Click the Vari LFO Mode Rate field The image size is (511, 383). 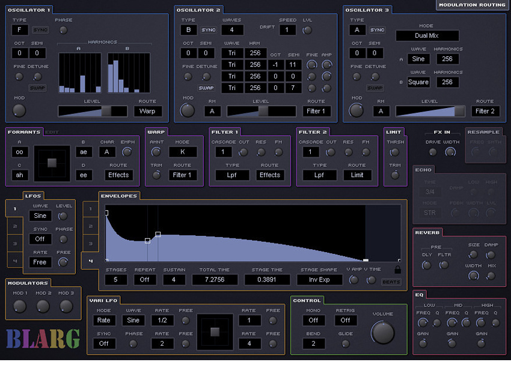[x=104, y=320]
